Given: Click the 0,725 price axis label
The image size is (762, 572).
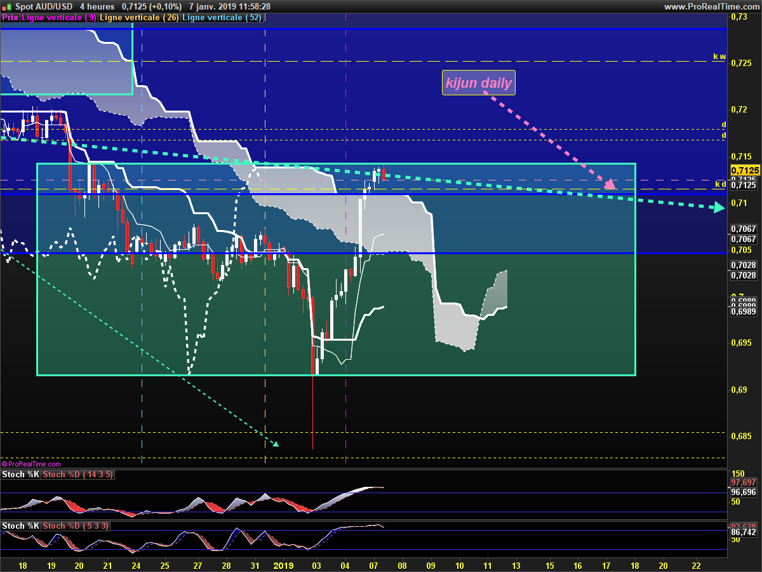Looking at the screenshot, I should click(741, 63).
